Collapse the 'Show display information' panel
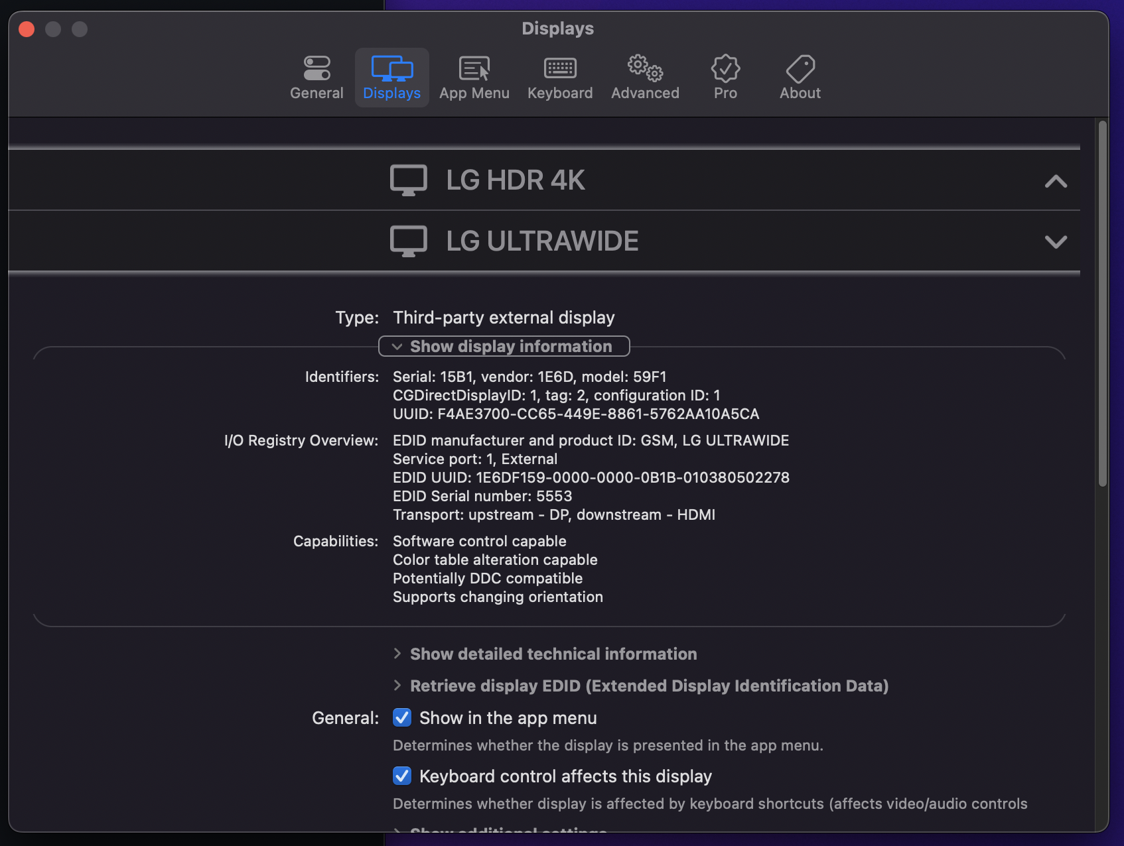1124x846 pixels. (503, 345)
